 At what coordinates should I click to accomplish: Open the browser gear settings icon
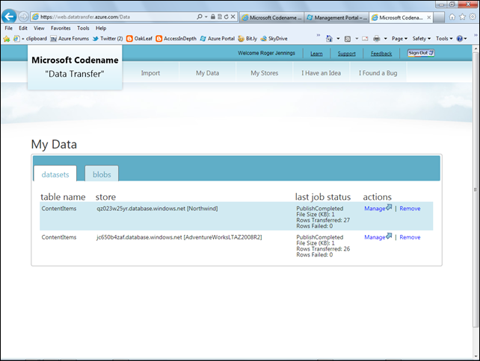point(473,17)
